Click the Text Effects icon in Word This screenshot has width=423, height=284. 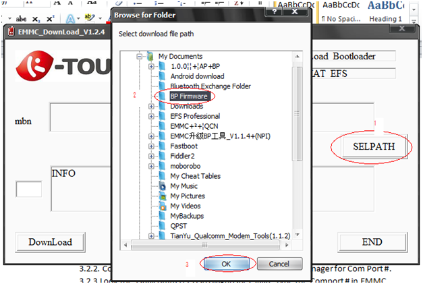(70, 19)
